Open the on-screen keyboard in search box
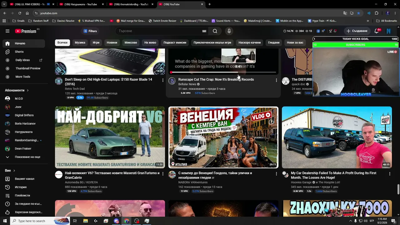Image resolution: width=400 pixels, height=225 pixels. pyautogui.click(x=204, y=31)
